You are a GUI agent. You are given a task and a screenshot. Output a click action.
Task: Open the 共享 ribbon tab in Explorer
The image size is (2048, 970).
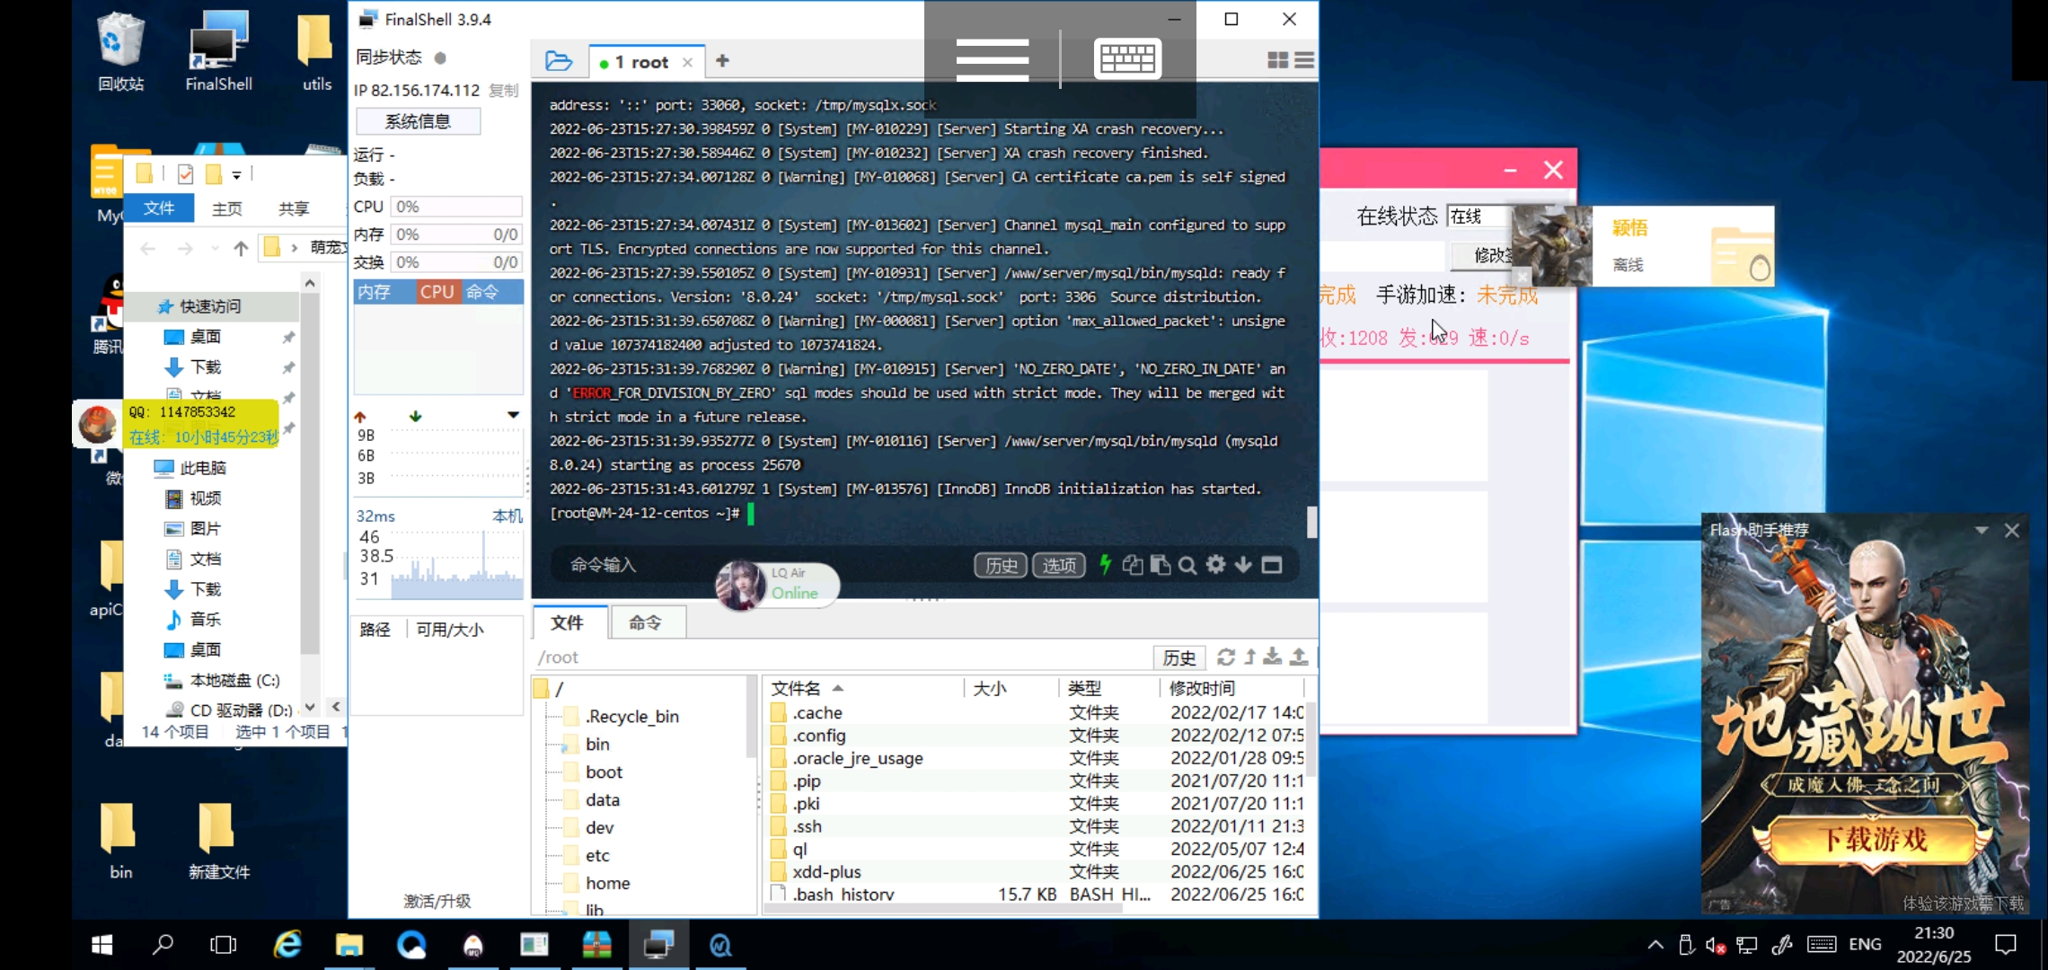[x=294, y=208]
